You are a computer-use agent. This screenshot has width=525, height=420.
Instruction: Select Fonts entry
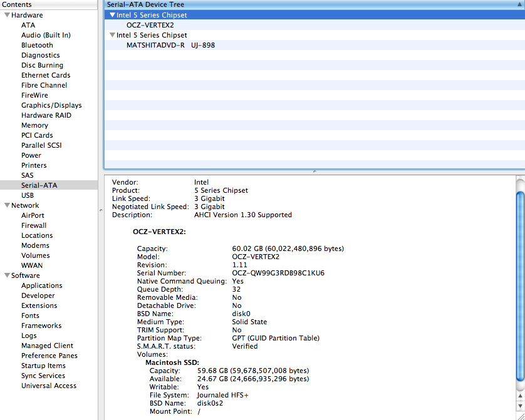pyautogui.click(x=30, y=315)
